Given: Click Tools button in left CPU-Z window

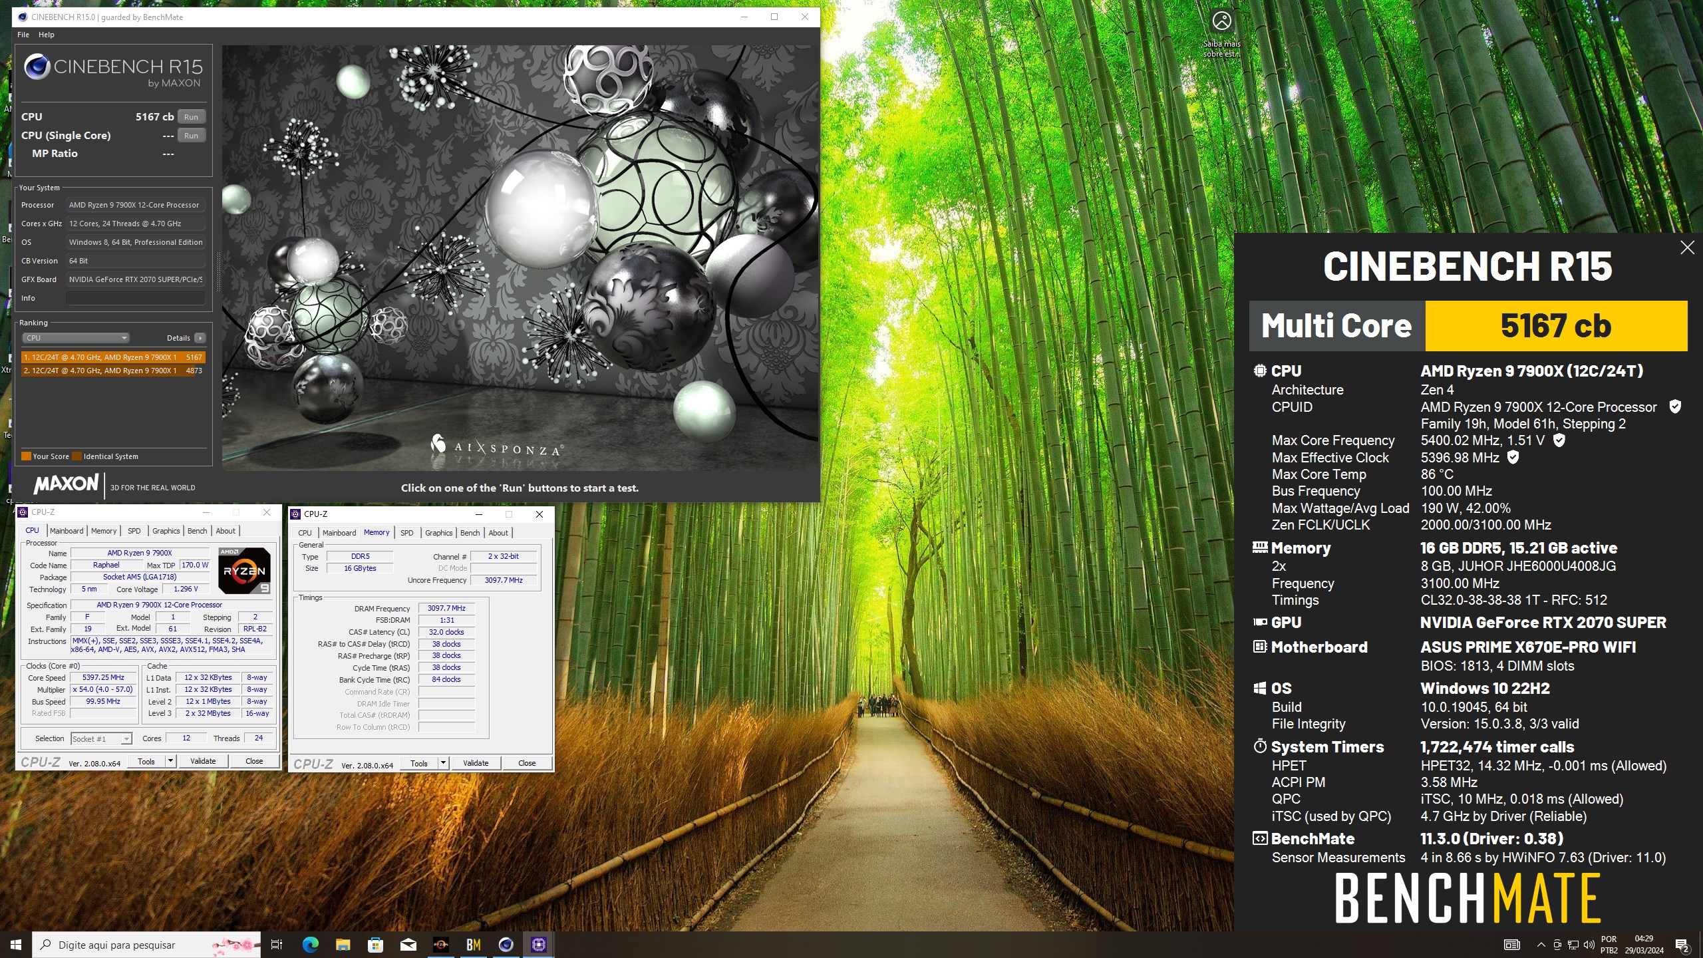Looking at the screenshot, I should pyautogui.click(x=146, y=761).
